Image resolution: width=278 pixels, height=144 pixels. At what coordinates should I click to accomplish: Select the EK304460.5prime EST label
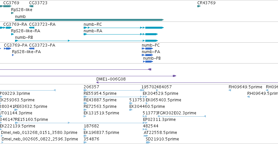147,107
